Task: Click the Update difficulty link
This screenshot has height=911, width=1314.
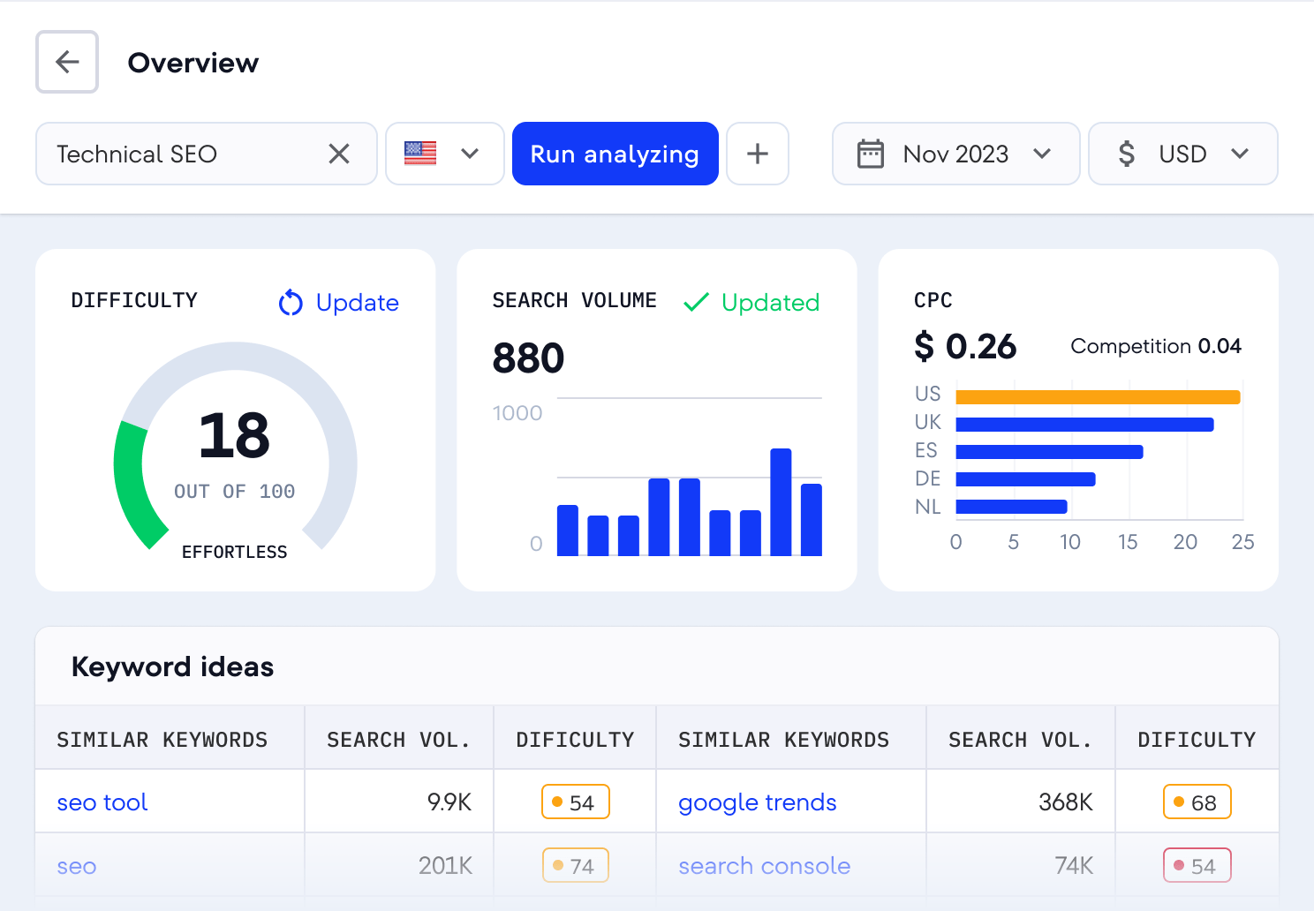Action: coord(357,303)
